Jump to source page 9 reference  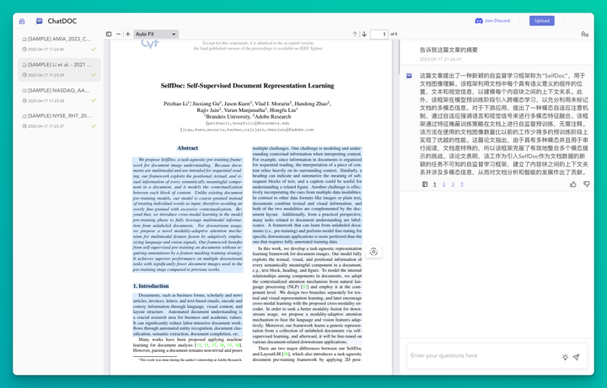click(x=462, y=184)
